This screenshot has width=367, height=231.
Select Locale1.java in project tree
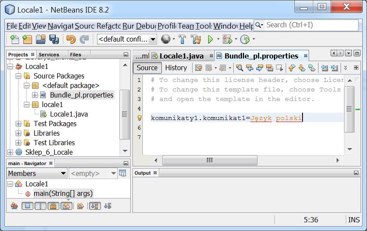click(69, 114)
